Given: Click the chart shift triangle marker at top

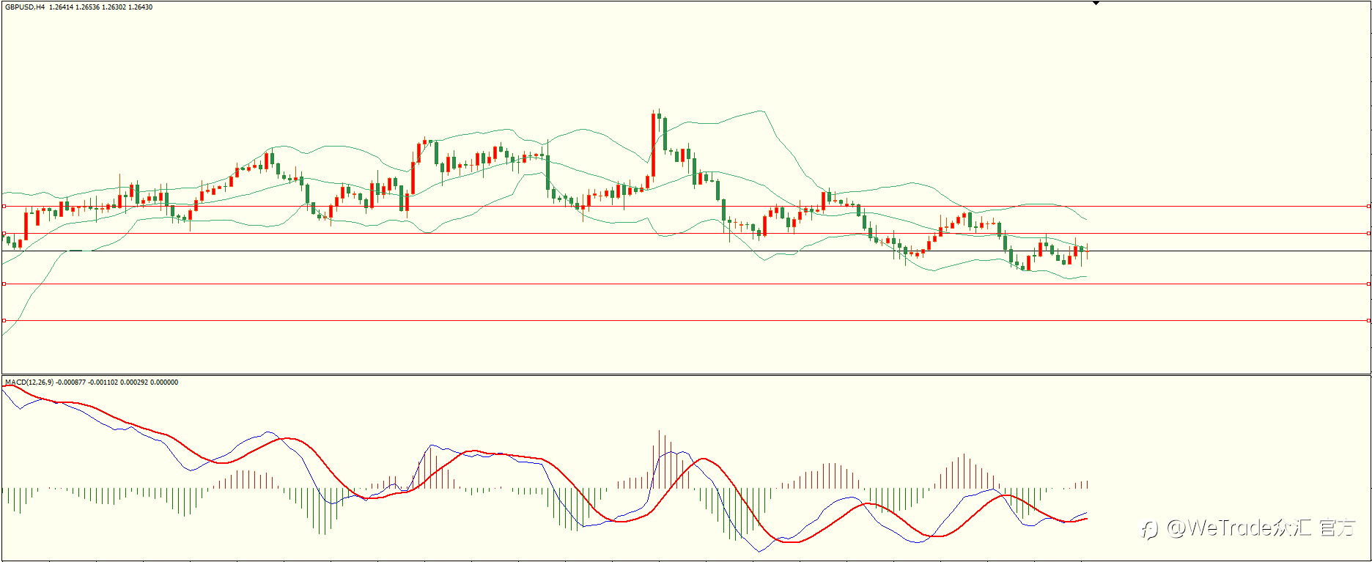Looking at the screenshot, I should (1096, 4).
